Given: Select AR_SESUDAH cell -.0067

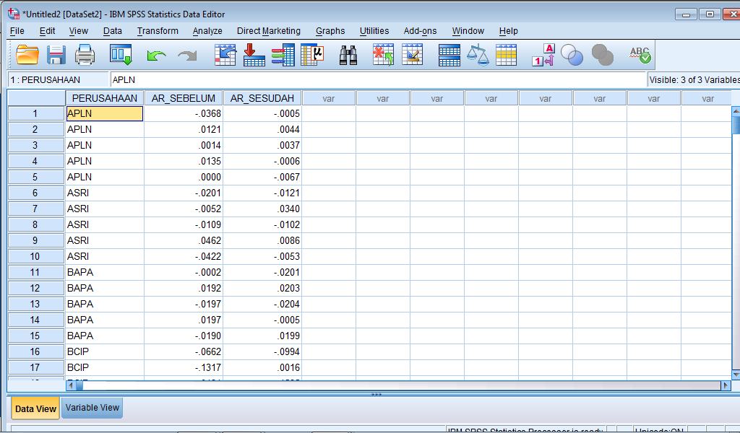Looking at the screenshot, I should 262,177.
